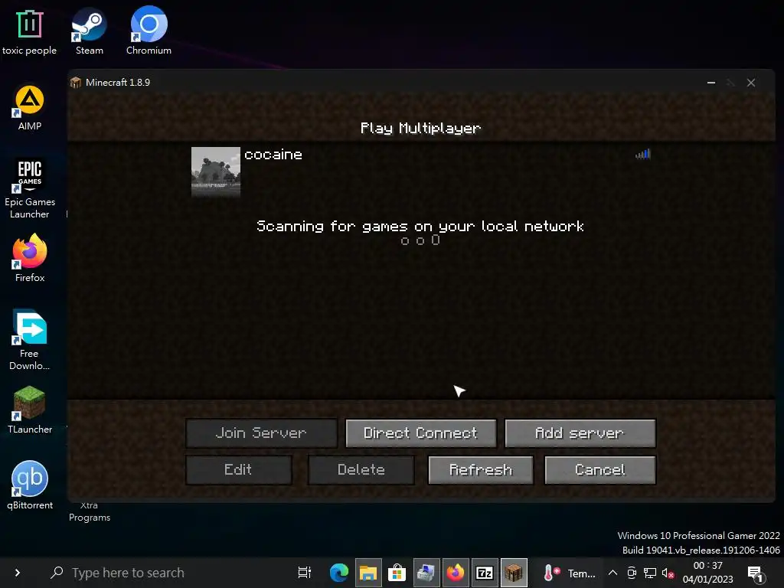Click the muted volume tray icon
The image size is (784, 588).
[668, 573]
